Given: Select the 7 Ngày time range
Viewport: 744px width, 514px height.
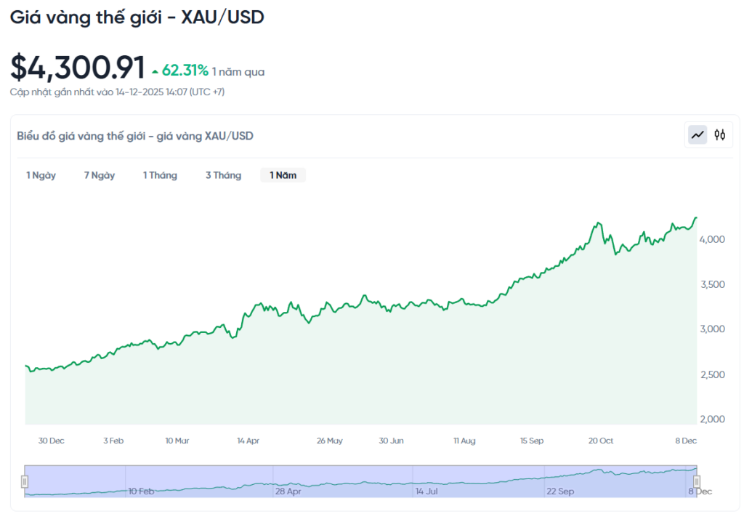Looking at the screenshot, I should click(x=100, y=175).
